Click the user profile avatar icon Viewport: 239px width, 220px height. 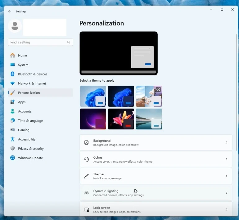click(x=15, y=26)
